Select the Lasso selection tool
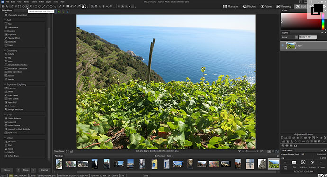This screenshot has width=327, height=177. click(x=27, y=6)
